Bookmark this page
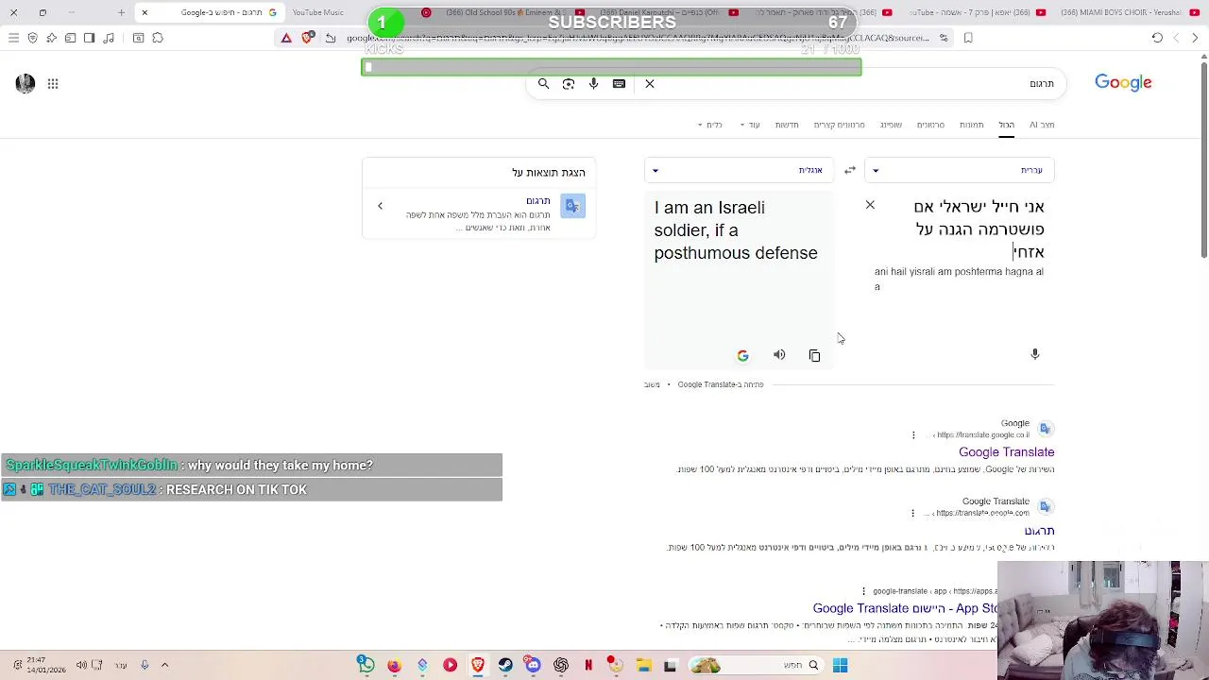 point(968,38)
